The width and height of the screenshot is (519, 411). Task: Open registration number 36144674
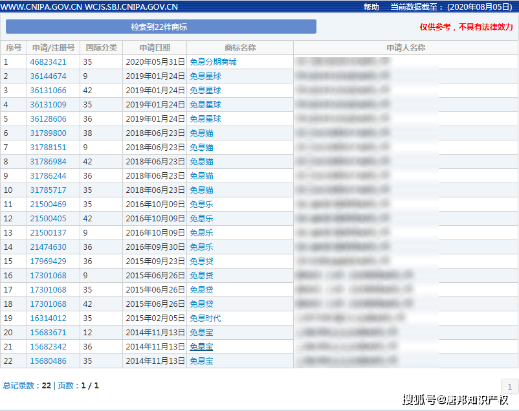tap(48, 76)
